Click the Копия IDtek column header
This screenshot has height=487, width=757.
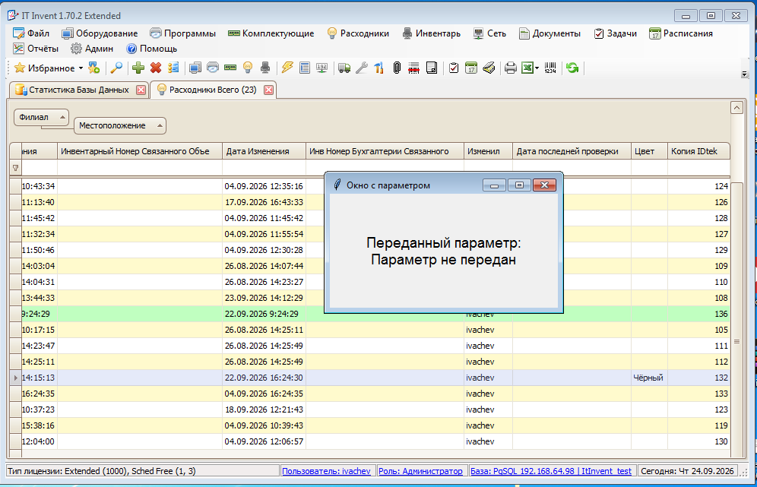(x=698, y=151)
